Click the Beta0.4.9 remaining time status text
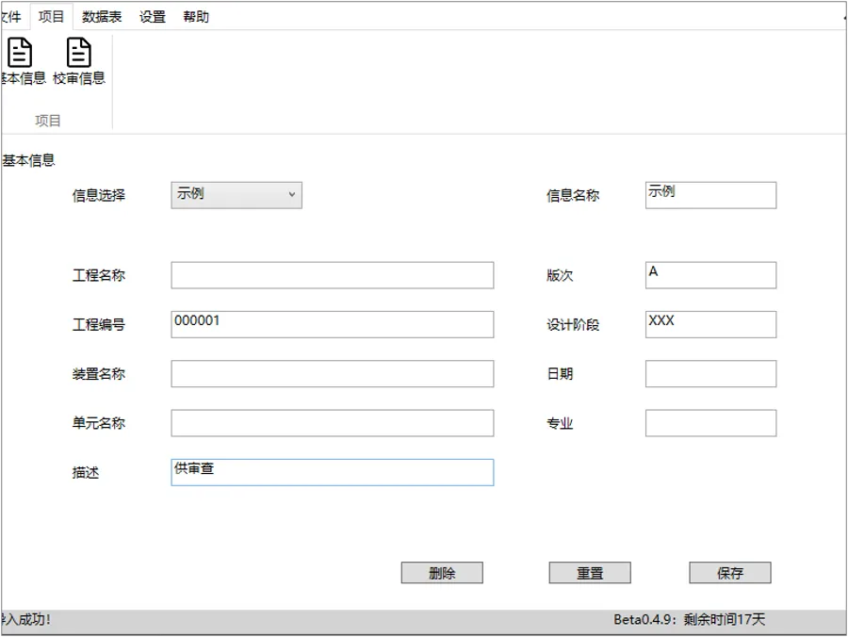The image size is (848, 637). pyautogui.click(x=690, y=619)
